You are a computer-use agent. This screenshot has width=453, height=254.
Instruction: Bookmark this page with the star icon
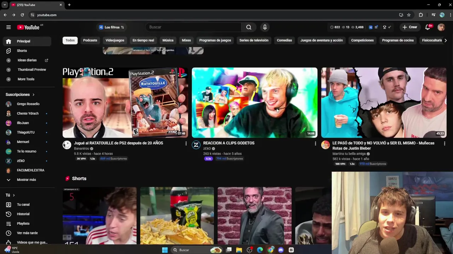[x=409, y=15]
